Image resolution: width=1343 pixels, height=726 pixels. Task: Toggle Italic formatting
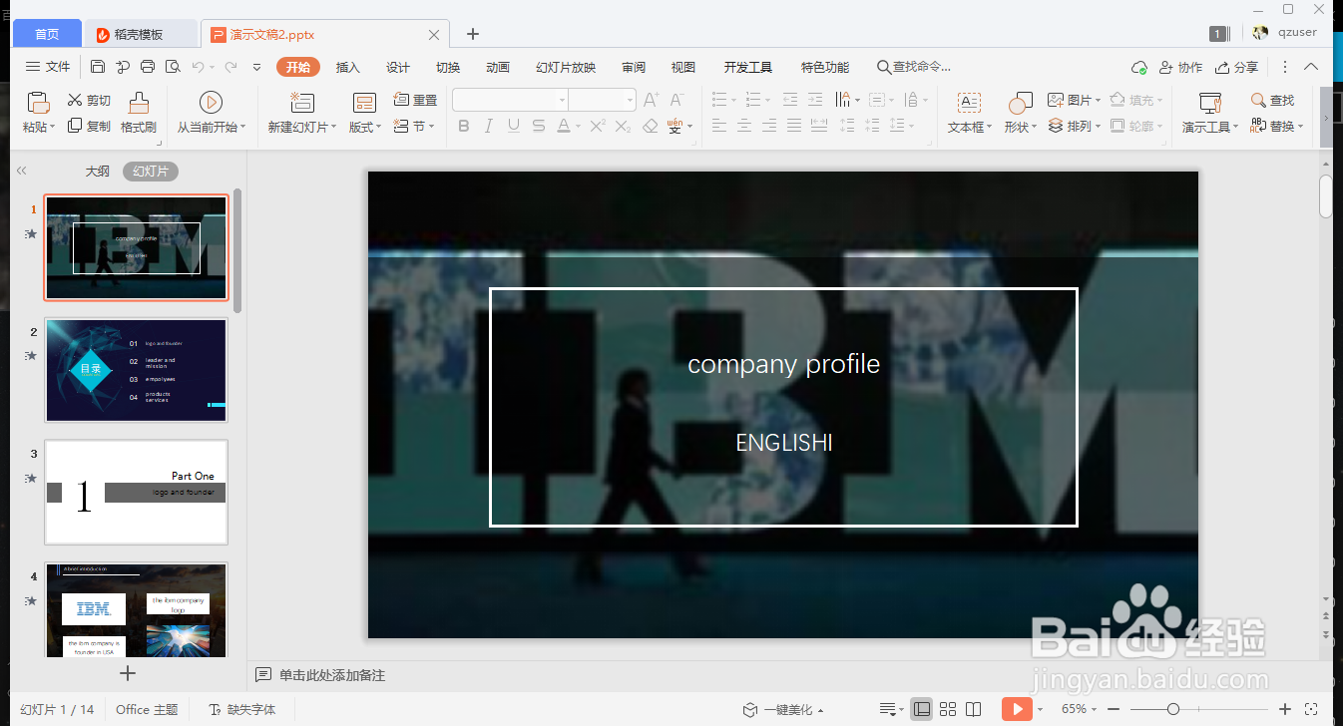(x=488, y=126)
